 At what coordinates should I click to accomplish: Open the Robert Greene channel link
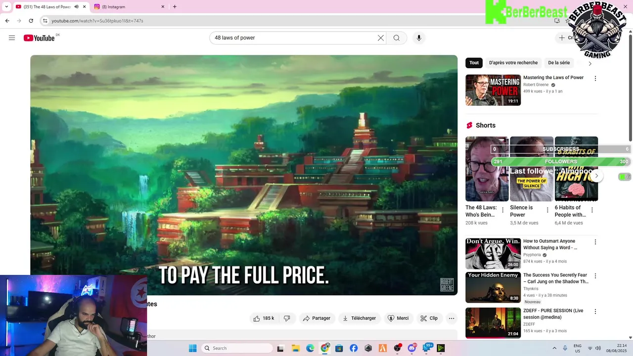pos(536,85)
